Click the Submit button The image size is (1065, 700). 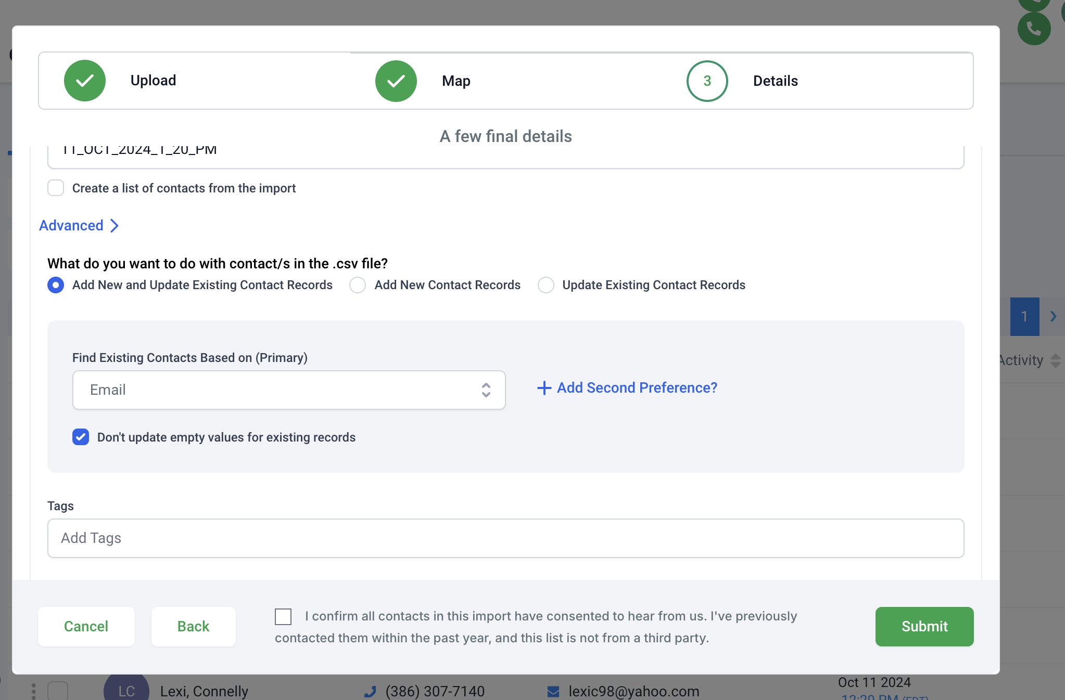[924, 626]
